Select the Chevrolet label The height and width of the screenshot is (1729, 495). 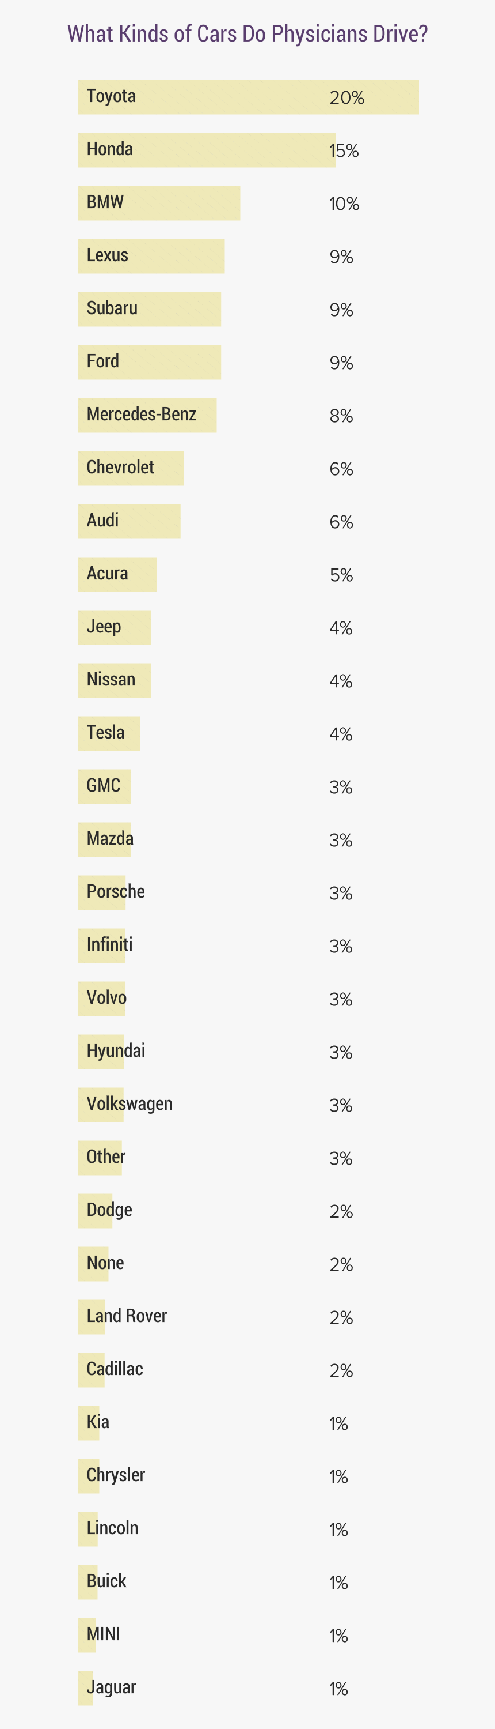120,467
